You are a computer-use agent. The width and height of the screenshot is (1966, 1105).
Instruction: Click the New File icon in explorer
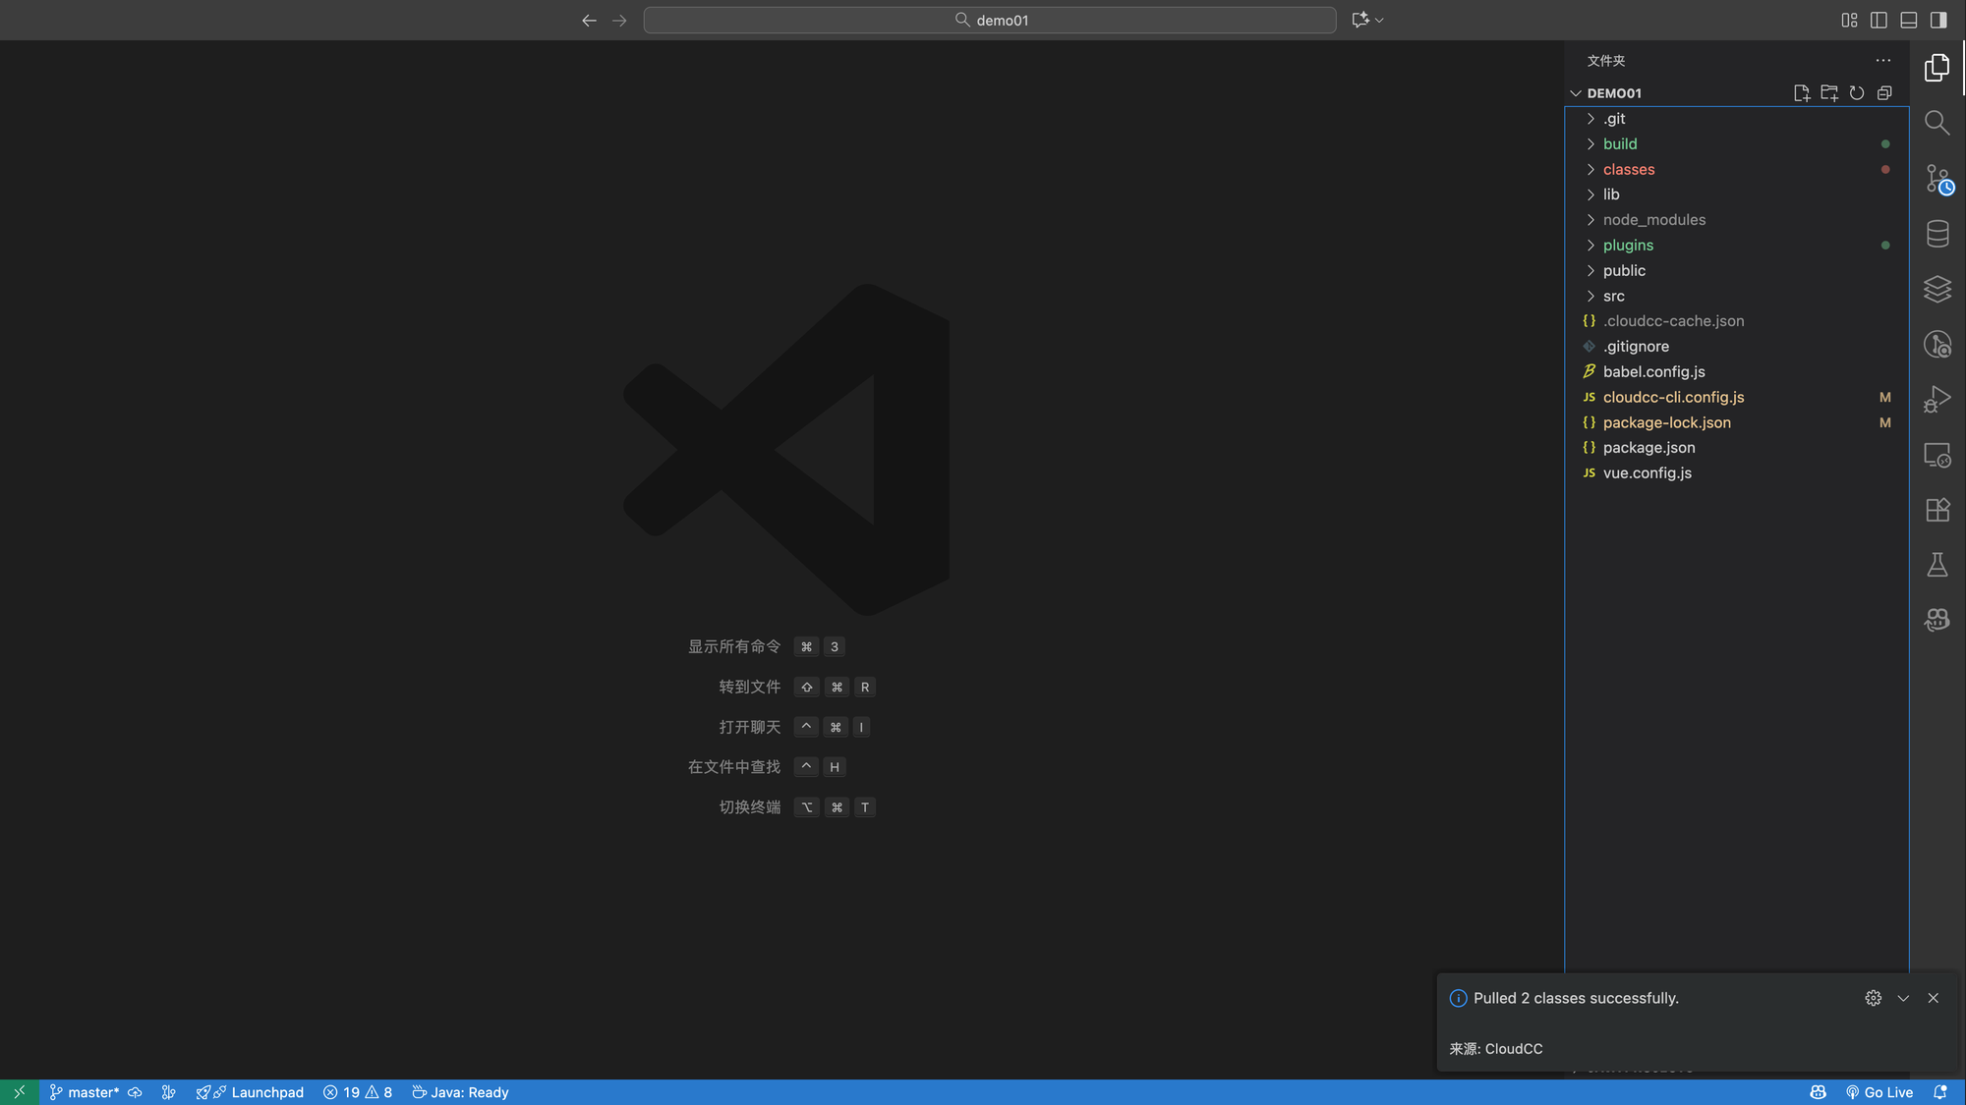(1801, 93)
